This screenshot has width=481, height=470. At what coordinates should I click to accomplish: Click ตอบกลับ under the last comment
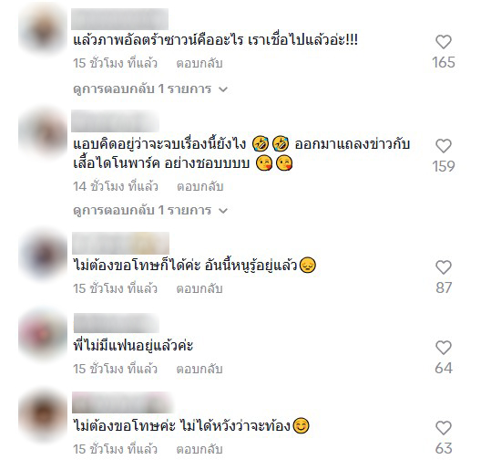coord(200,449)
